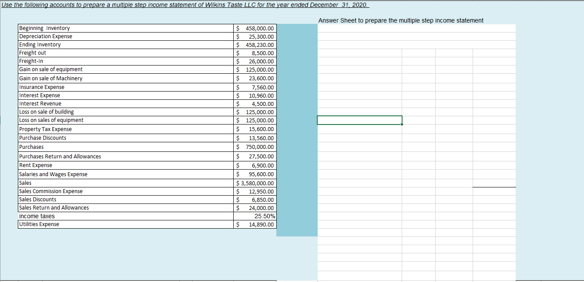Select the 26,000.00 freight-in value

point(255,61)
